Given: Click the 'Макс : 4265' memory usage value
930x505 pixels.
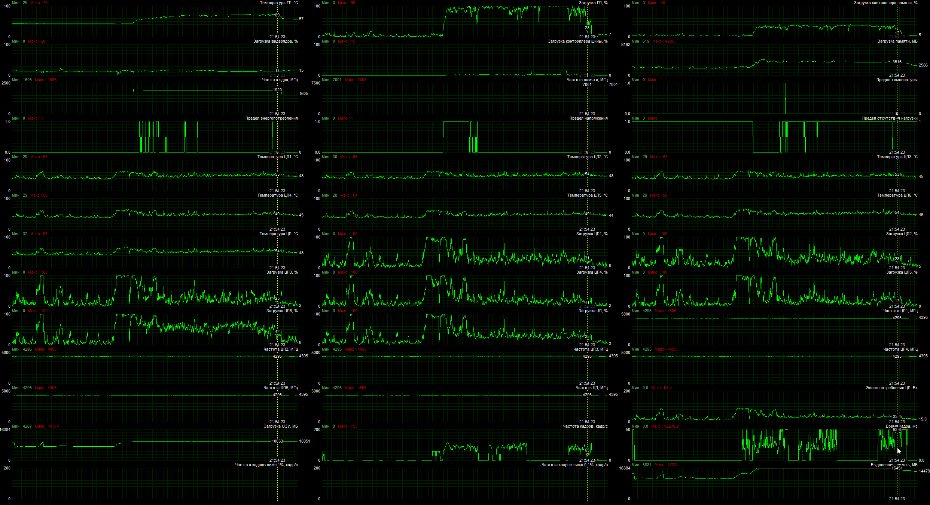Looking at the screenshot, I should coord(663,41).
